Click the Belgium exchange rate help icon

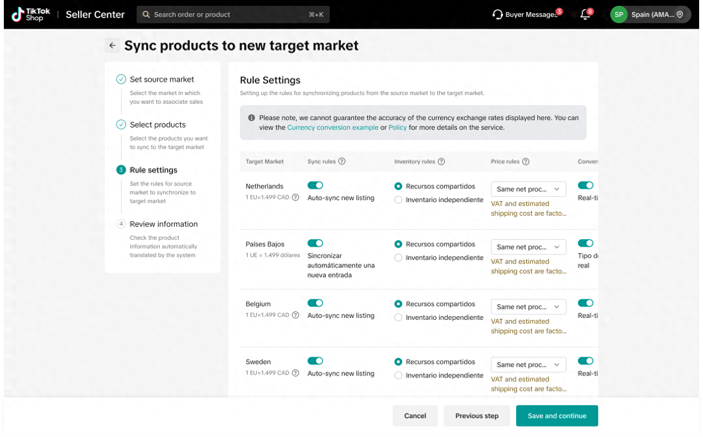(295, 315)
